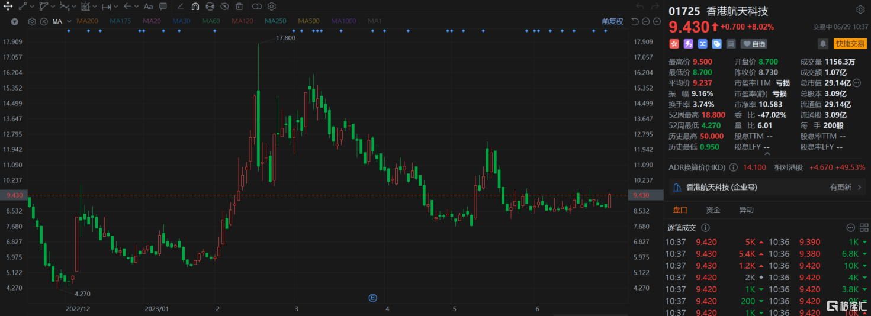This screenshot has width=871, height=316.
Task: Expand measurement tool options arrow
Action: (x=115, y=7)
